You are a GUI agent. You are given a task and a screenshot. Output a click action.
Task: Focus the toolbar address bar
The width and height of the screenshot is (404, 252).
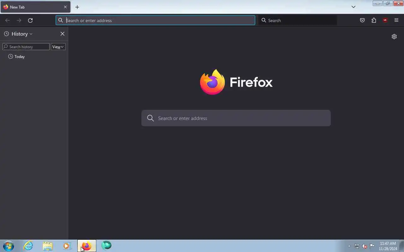(x=155, y=20)
